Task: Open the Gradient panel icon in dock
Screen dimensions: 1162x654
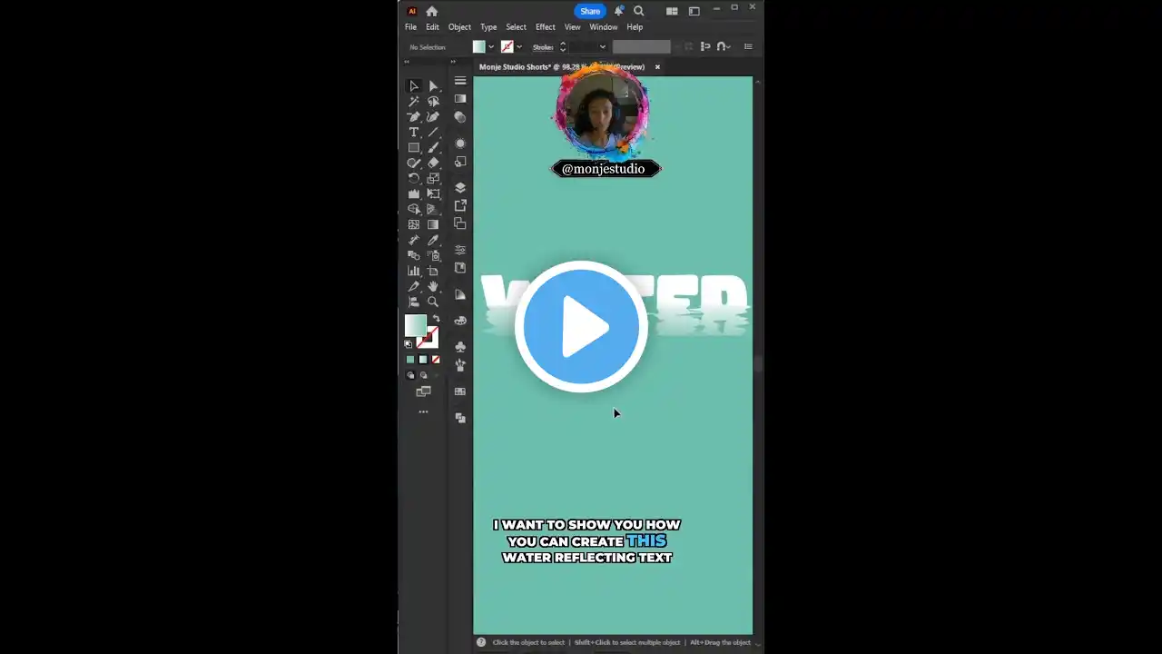Action: pyautogui.click(x=460, y=99)
